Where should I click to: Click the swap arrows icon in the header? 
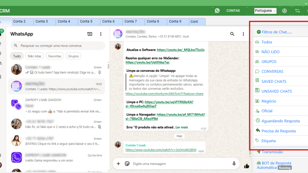(x=298, y=11)
